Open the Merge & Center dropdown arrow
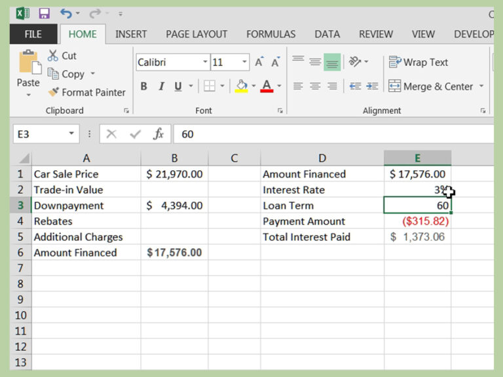Screen dimensions: 503x377 (481, 86)
